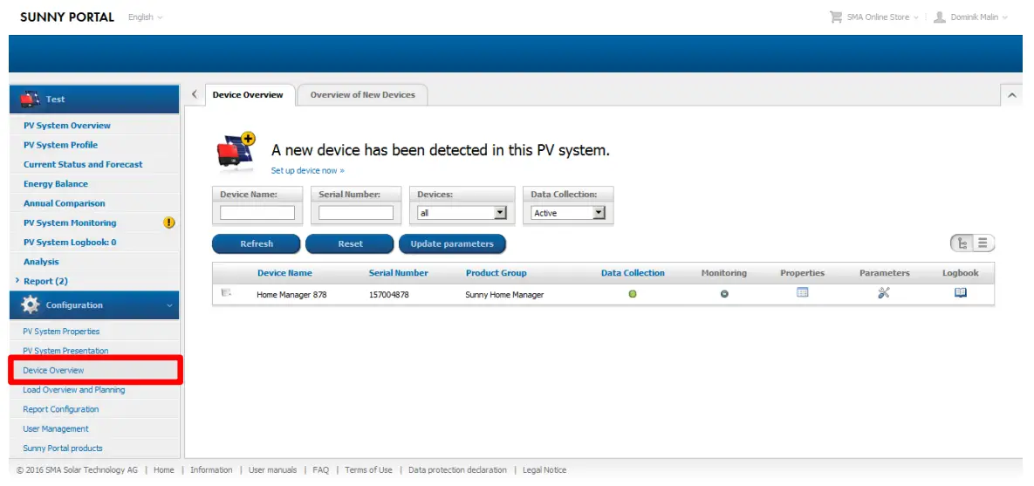
Task: Open PV System Logbook menu item
Action: [x=70, y=242]
